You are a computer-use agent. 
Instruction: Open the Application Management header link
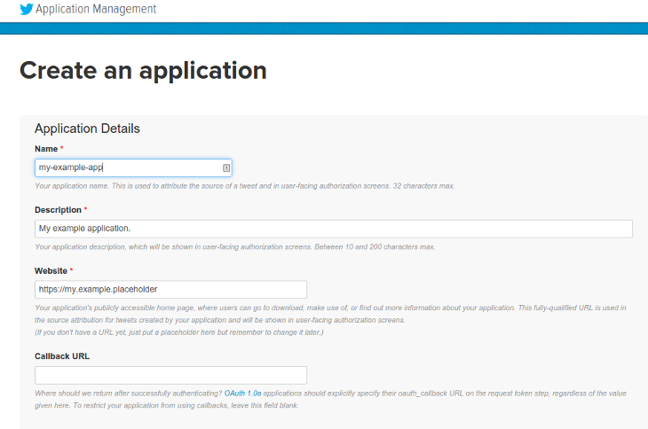pyautogui.click(x=96, y=9)
